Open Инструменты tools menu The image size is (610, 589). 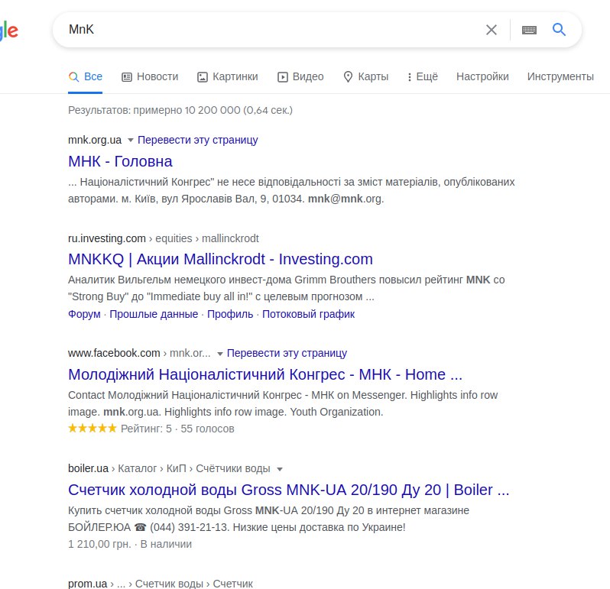(560, 76)
